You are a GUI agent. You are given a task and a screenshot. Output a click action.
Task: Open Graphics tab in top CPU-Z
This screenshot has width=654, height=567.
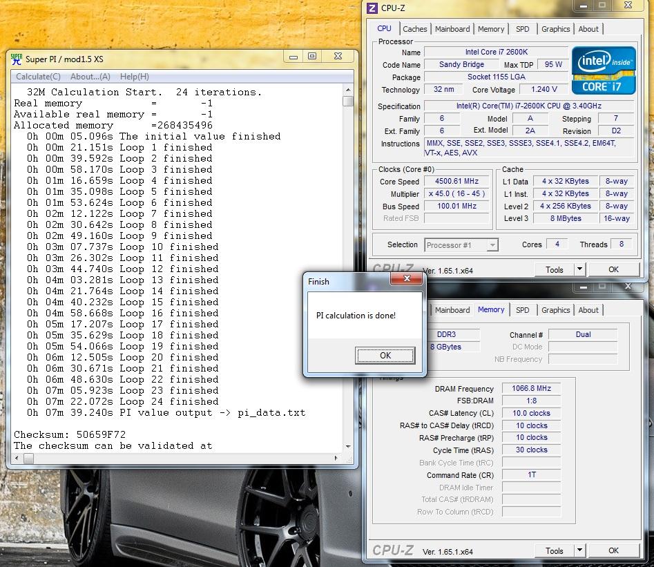point(555,29)
